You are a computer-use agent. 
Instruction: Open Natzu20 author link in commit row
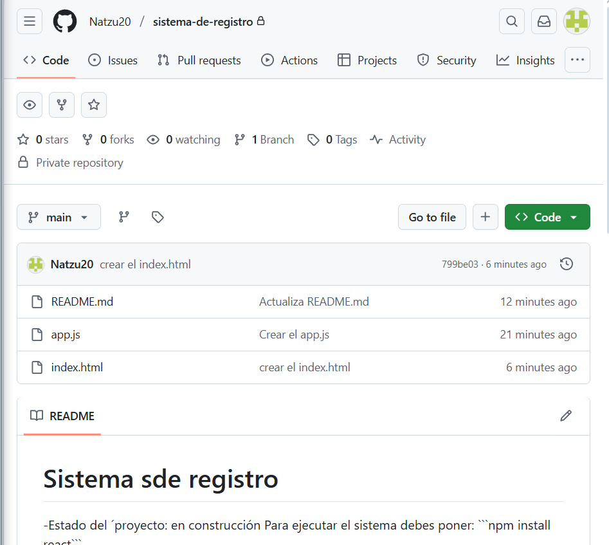click(x=72, y=264)
